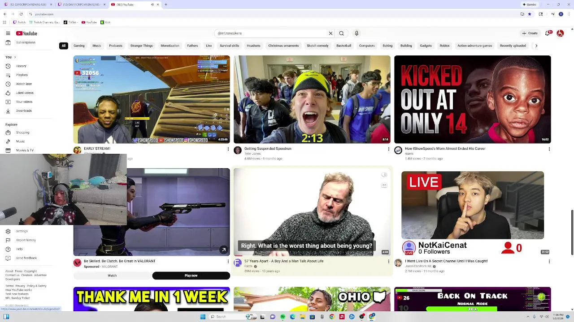Open Spotify from the taskbar
The image size is (574, 322).
[283, 317]
